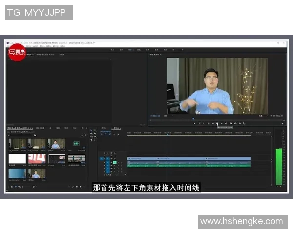
Task: Select the Selection arrow tool
Action: pyautogui.click(x=91, y=130)
